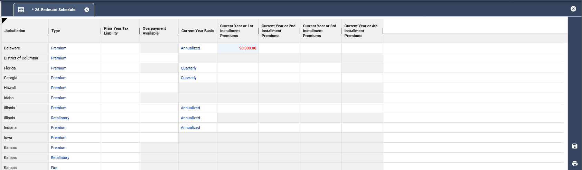Select the Annualized basis for Illinois Retaliatory
Image resolution: width=582 pixels, height=170 pixels.
pos(190,118)
